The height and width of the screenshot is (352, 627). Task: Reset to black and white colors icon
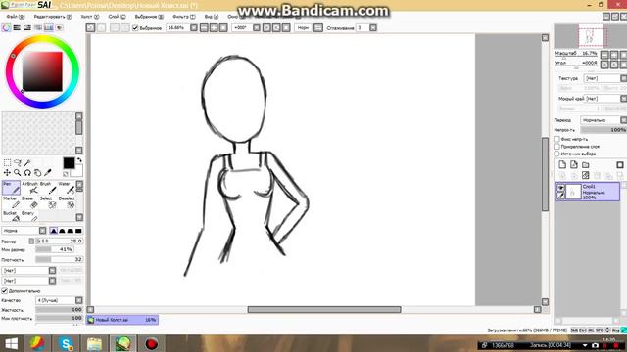point(66,174)
